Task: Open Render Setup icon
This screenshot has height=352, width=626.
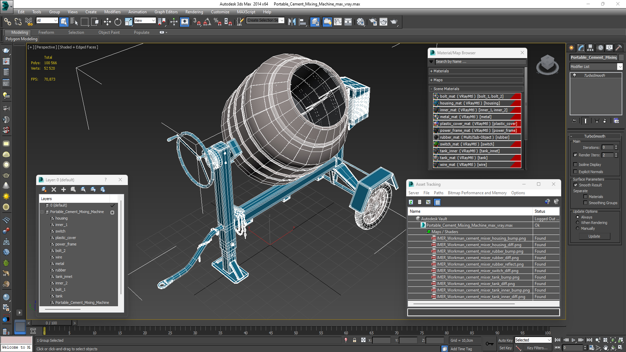Action: coord(373,22)
